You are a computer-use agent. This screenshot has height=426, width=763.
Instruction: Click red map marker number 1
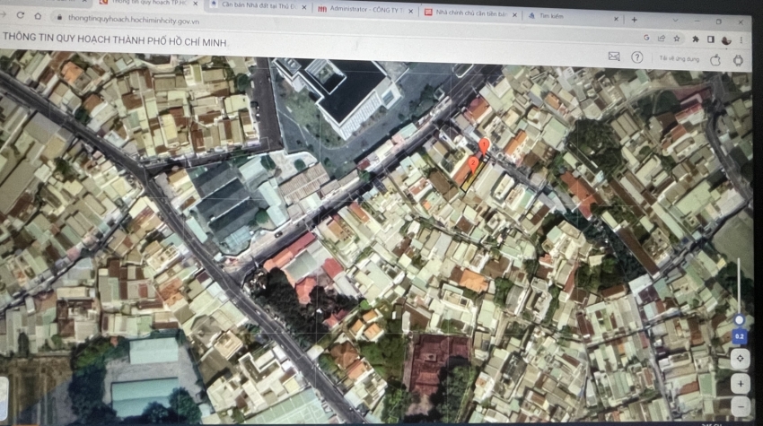(484, 146)
